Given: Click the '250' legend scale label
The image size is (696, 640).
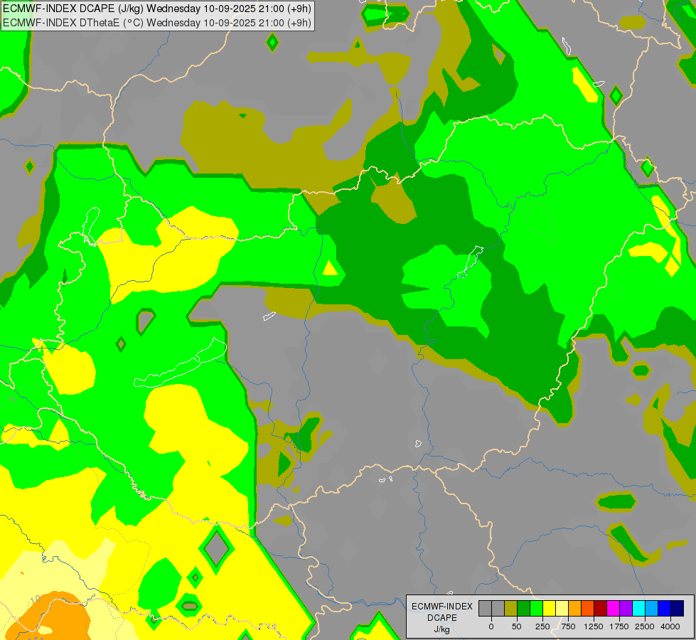Looking at the screenshot, I should (542, 626).
